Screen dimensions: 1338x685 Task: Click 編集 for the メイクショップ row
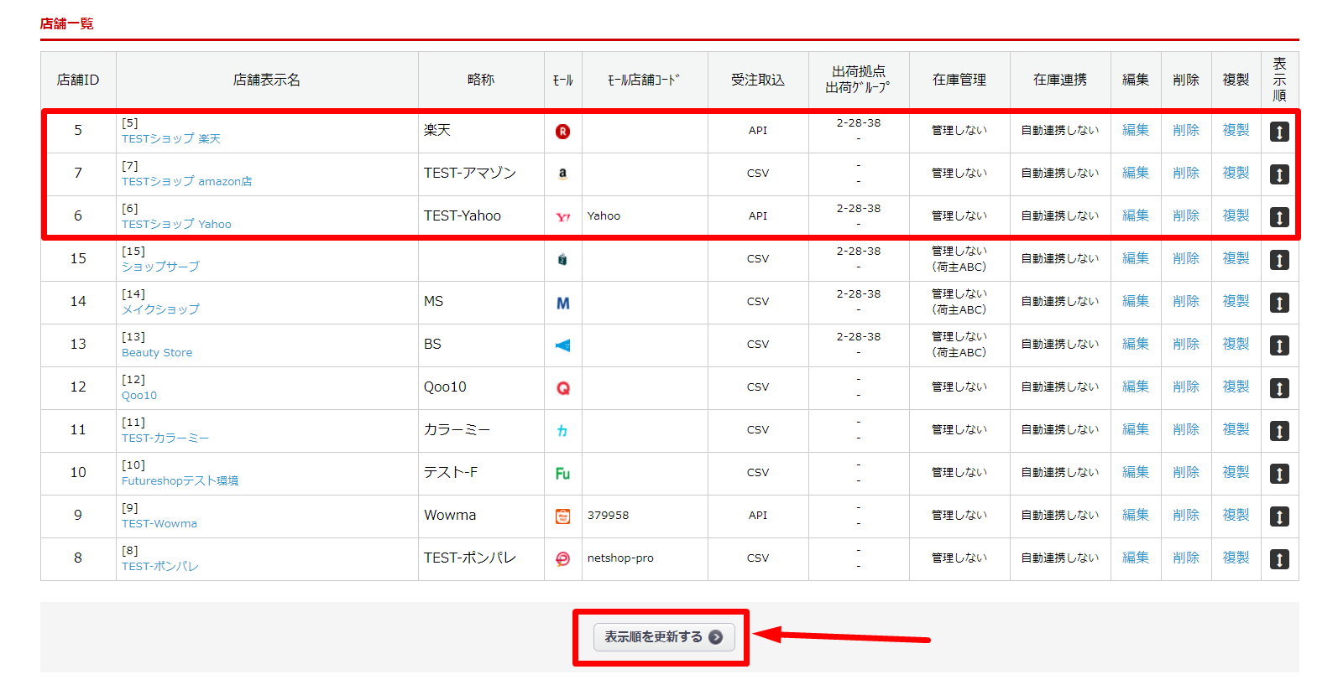point(1135,301)
